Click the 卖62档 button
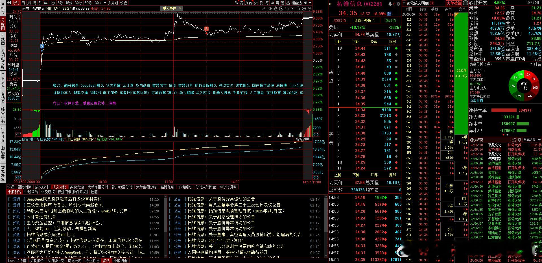This screenshot has height=263, width=542. point(390,21)
